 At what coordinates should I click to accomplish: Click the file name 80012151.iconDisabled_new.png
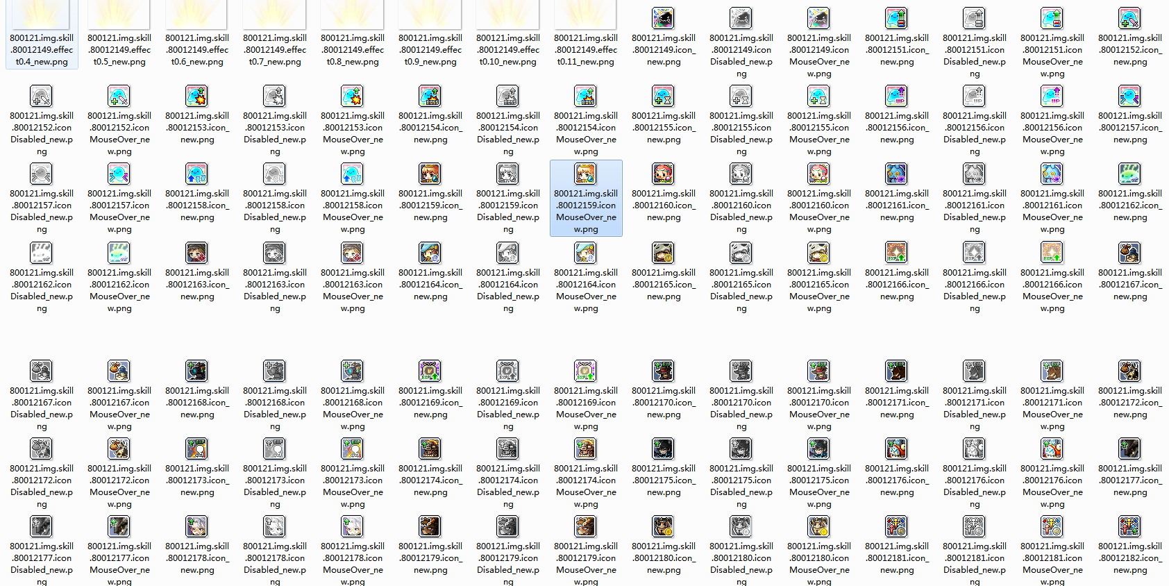(x=975, y=56)
